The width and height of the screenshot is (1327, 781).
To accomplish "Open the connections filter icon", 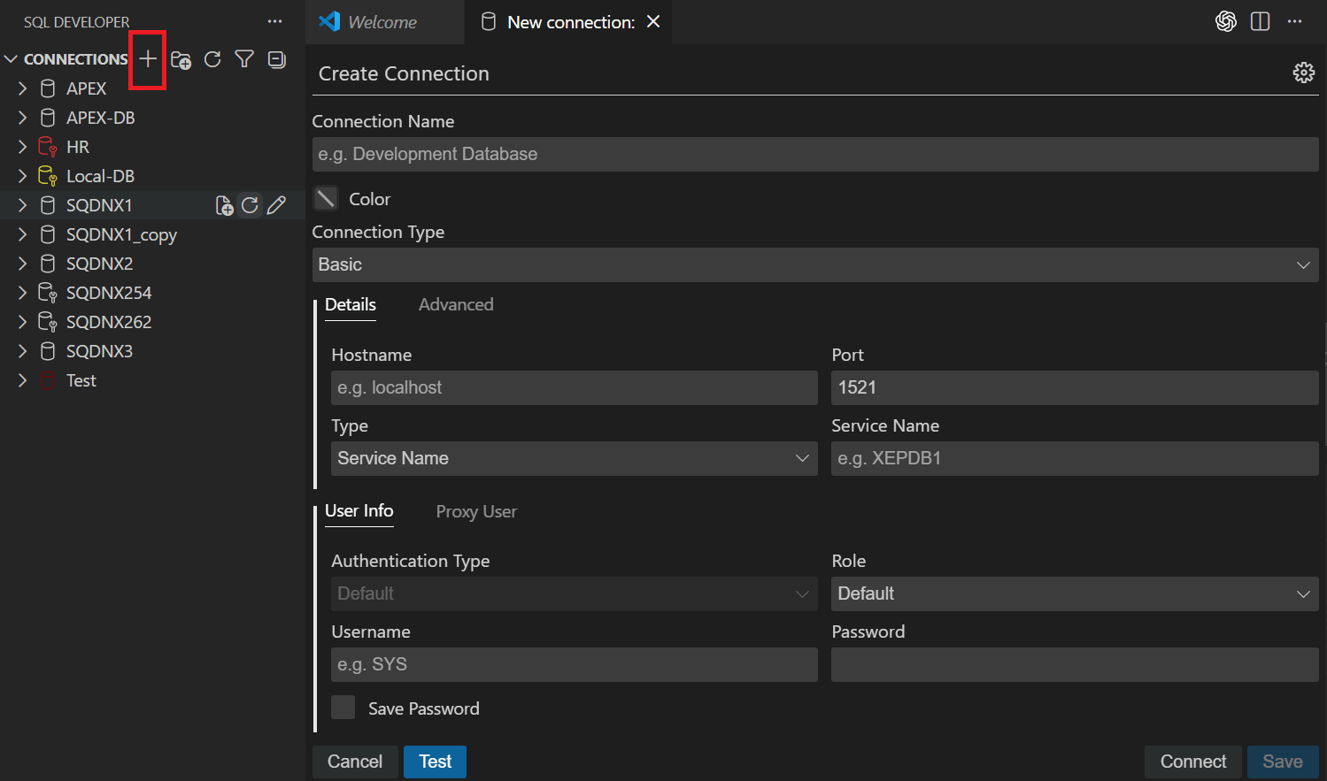I will (244, 59).
